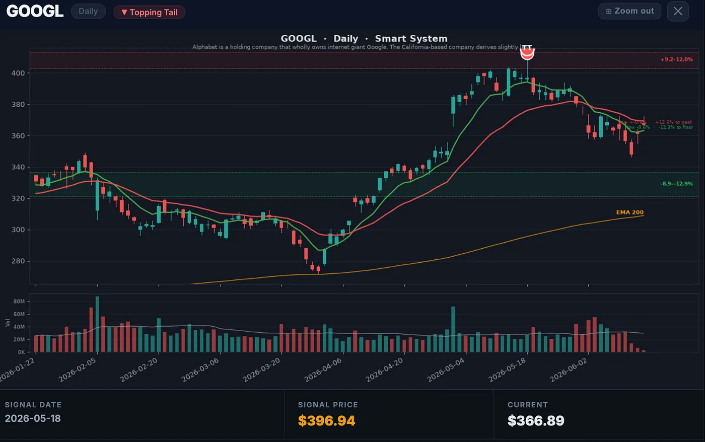Click the 20M volume axis label
The height and width of the screenshot is (442, 705).
(19, 340)
